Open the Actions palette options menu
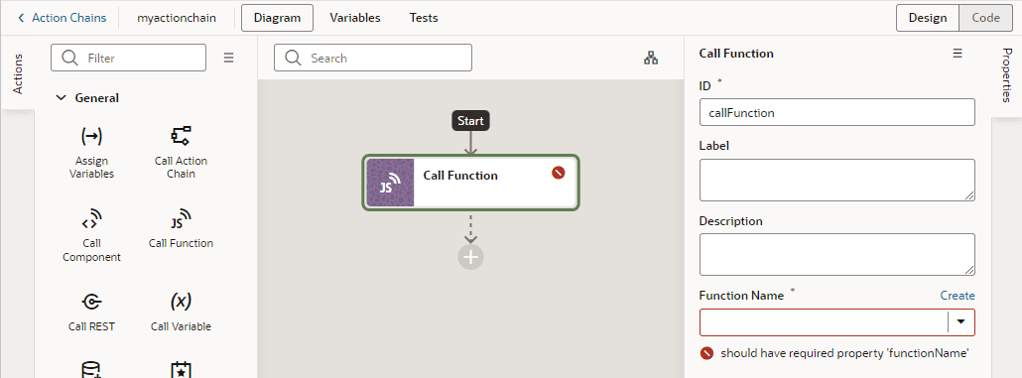The image size is (1022, 378). tap(229, 58)
